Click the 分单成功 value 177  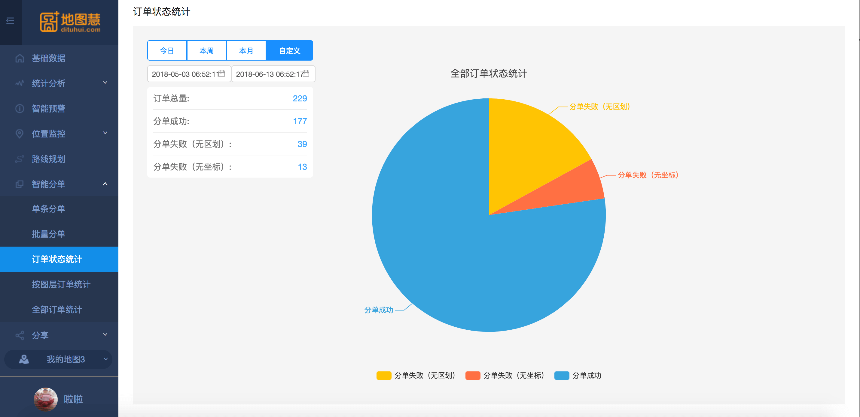pos(300,121)
